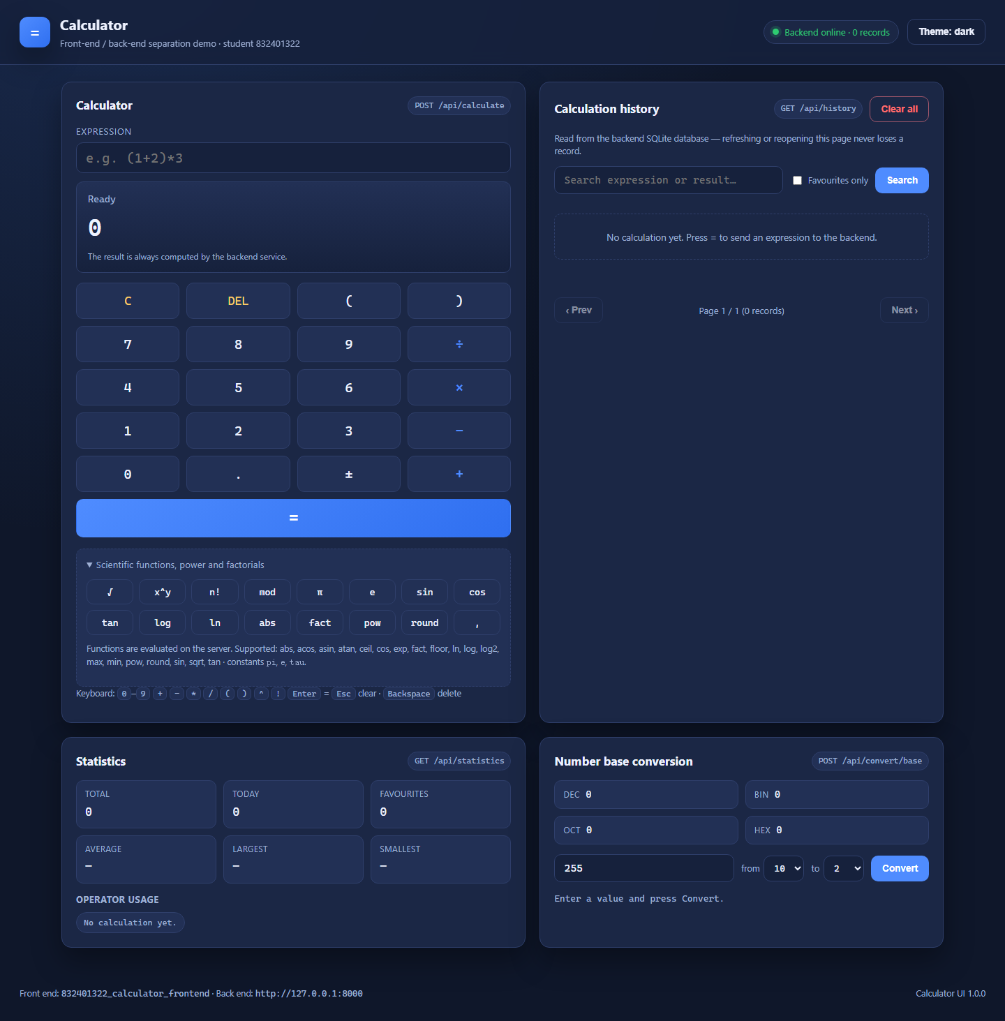Image resolution: width=1005 pixels, height=1021 pixels.
Task: Click the n! factorial key
Action: pos(215,592)
